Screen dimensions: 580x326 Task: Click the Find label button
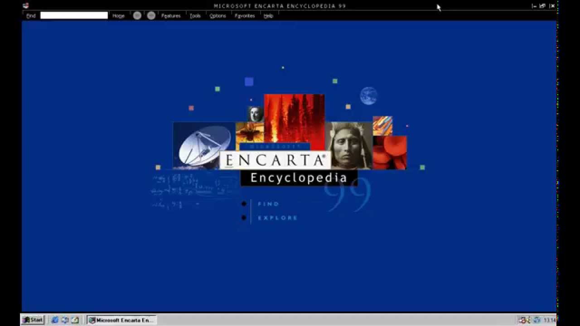point(31,16)
